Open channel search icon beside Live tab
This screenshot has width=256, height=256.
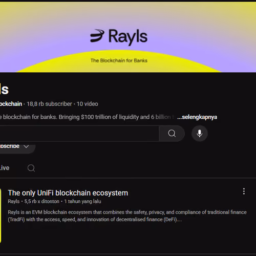tap(31, 168)
